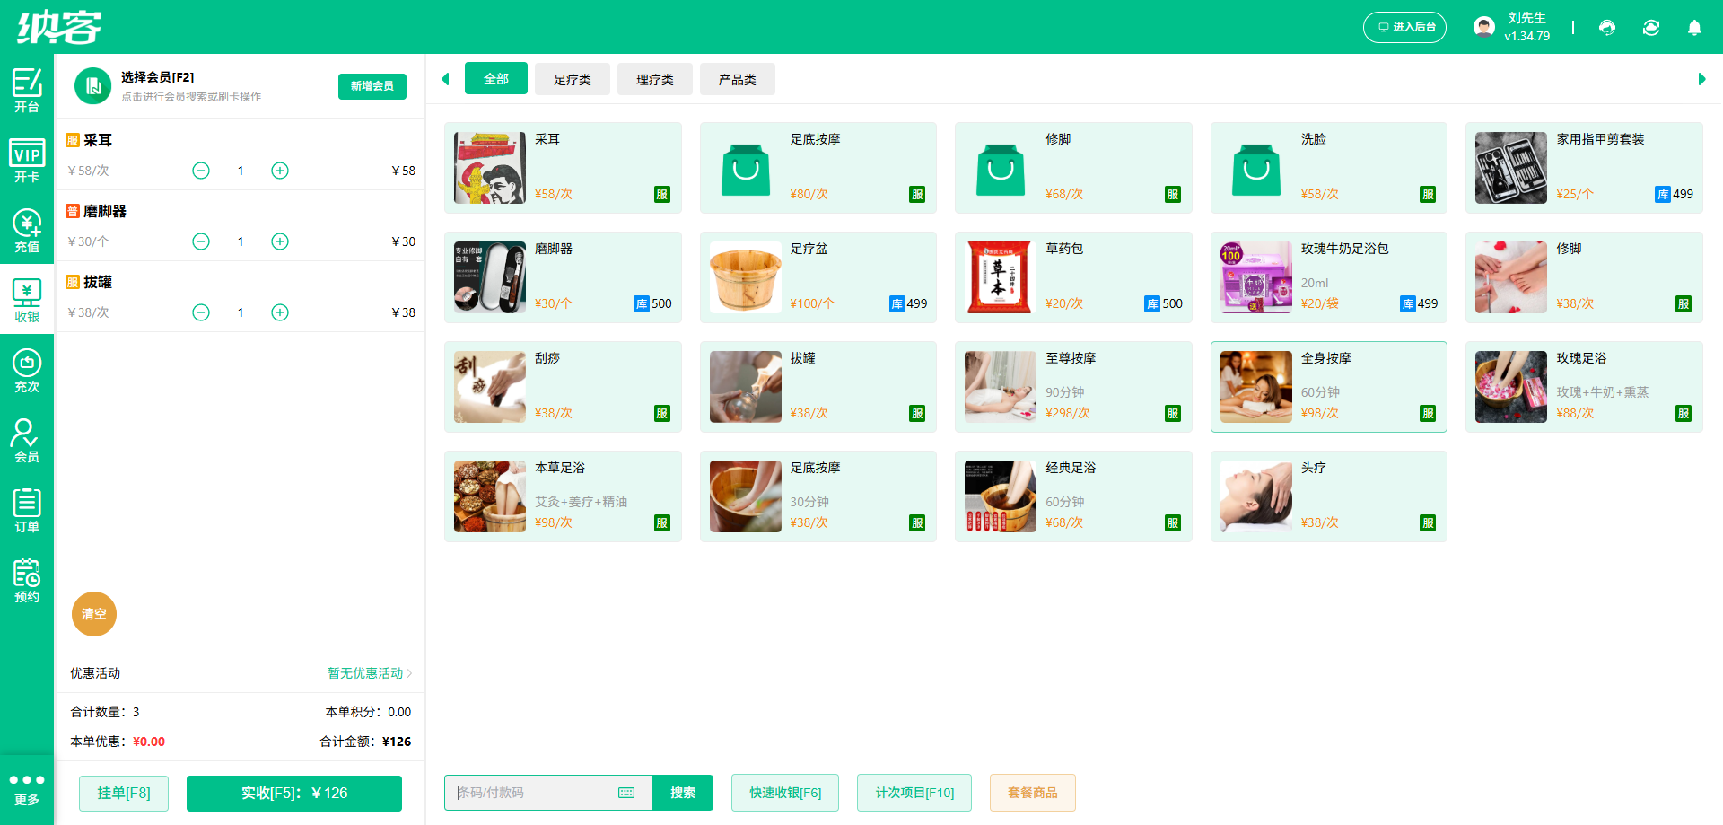Viewport: 1723px width, 825px height.
Task: Increase quantity of 采耳 item
Action: 280,171
